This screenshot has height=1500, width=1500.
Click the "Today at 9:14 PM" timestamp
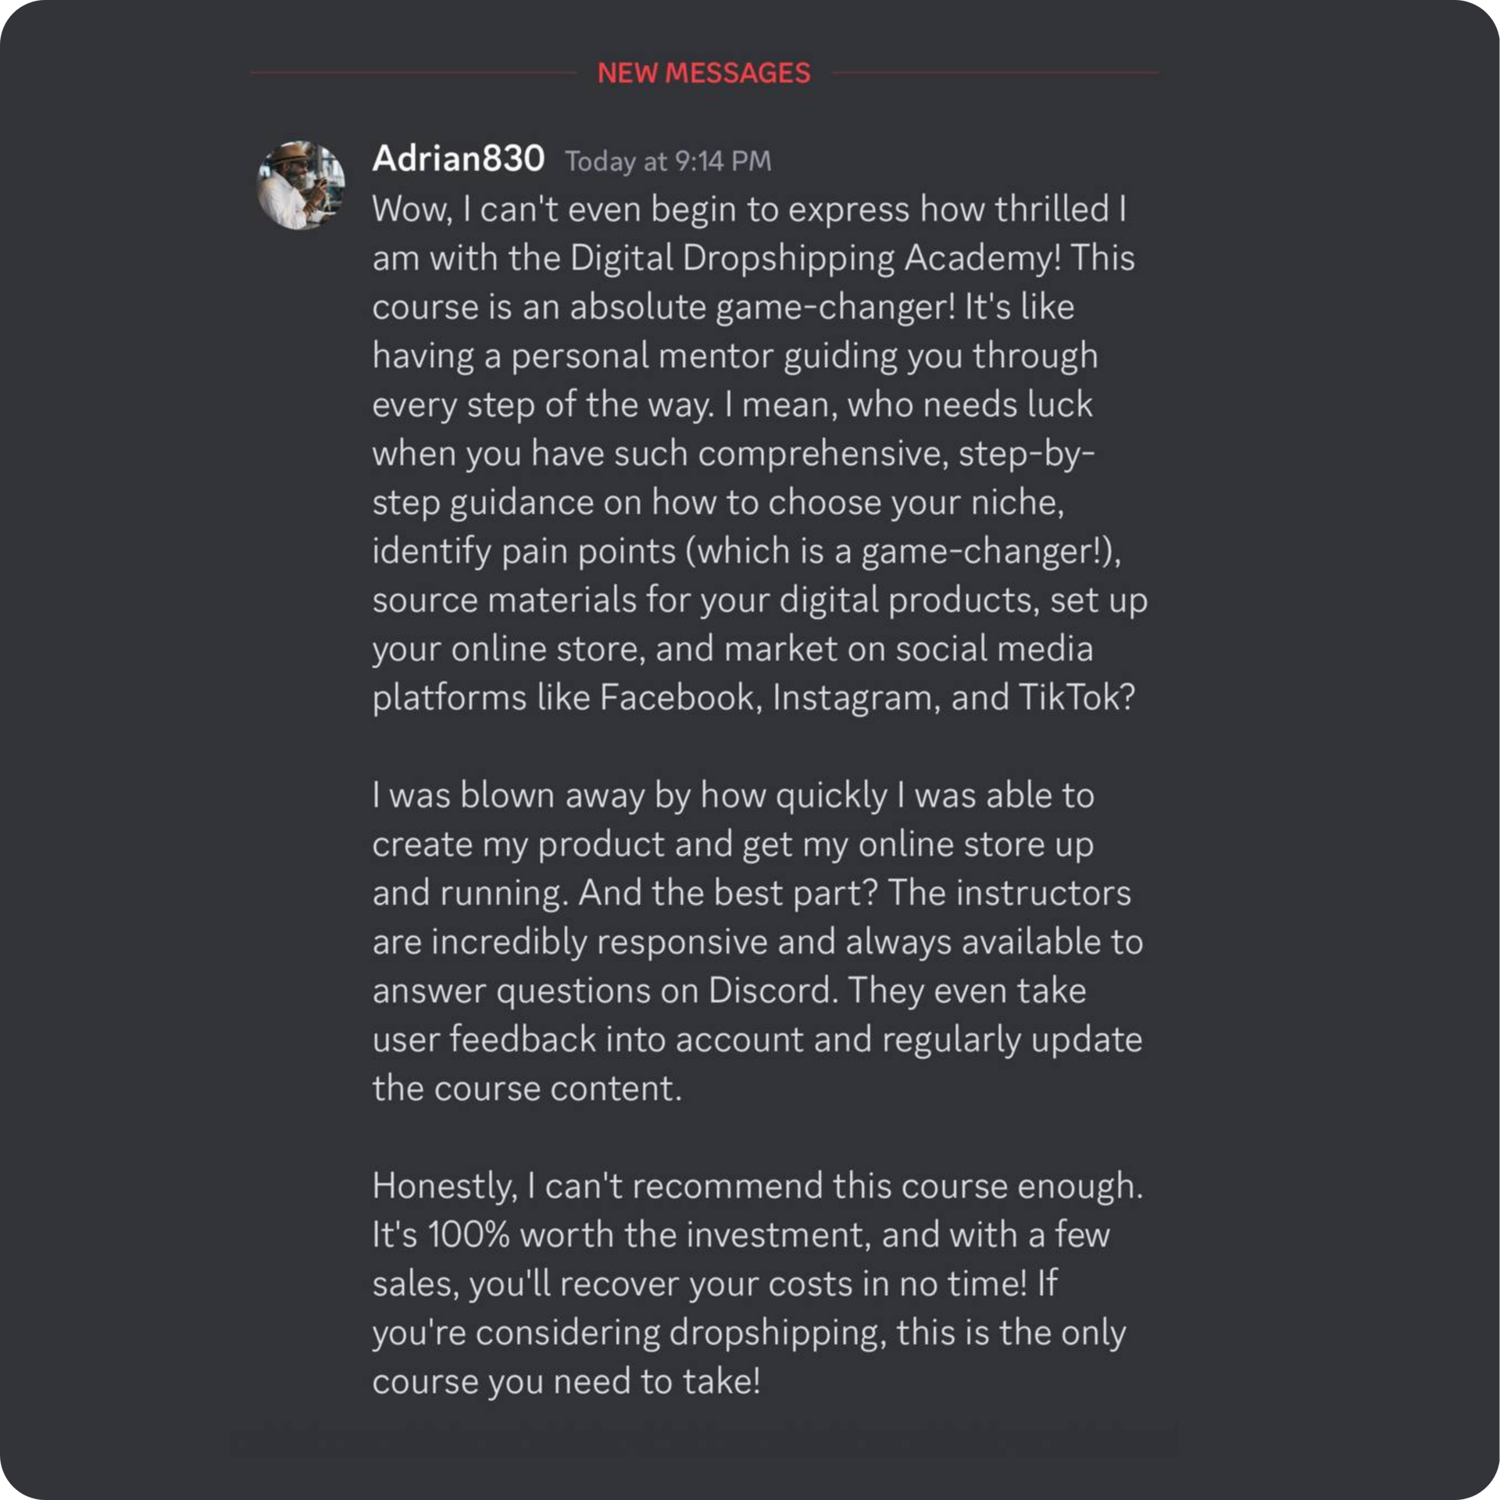668,162
